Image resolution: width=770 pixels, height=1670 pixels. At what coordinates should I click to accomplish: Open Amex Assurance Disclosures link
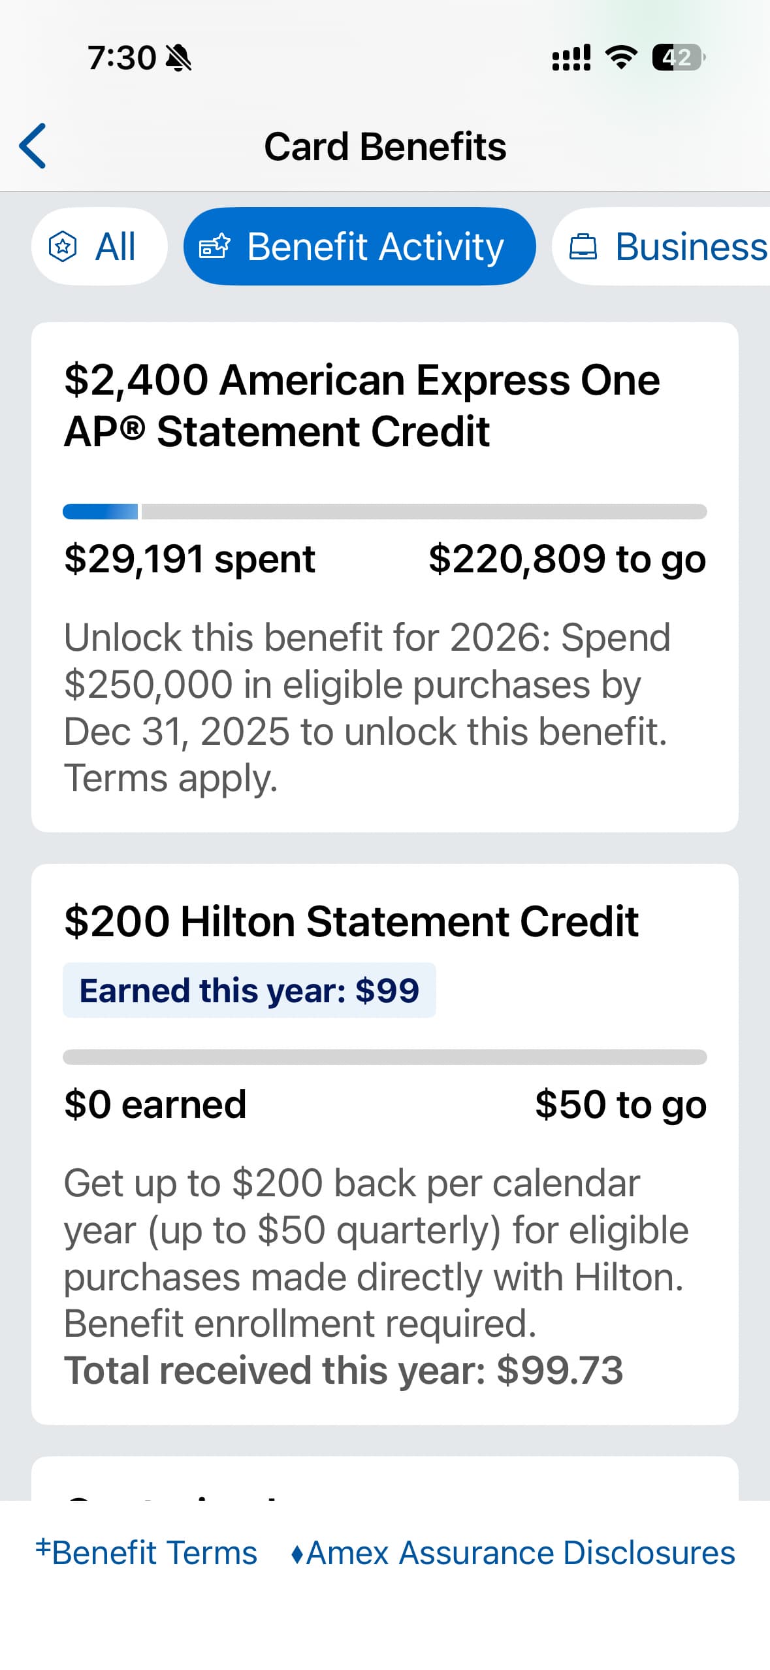pyautogui.click(x=513, y=1553)
